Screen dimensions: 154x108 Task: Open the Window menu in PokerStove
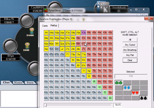[75, 15]
